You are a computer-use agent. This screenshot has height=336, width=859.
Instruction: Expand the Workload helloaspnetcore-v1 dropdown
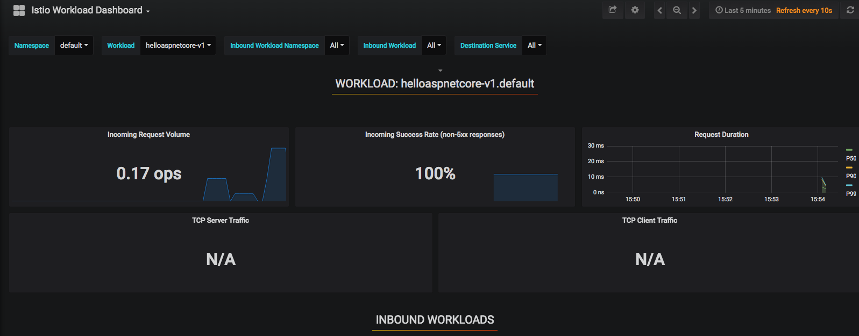[x=178, y=46]
